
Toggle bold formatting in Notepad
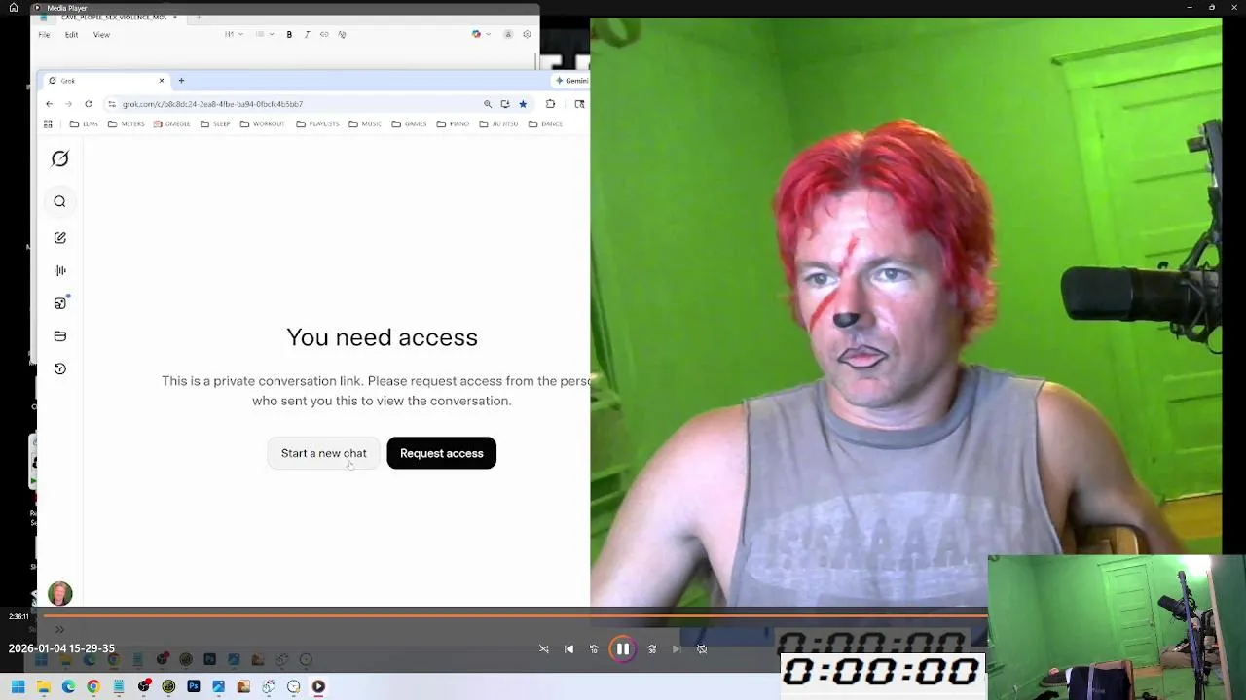(289, 35)
